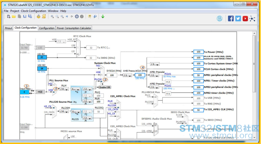
Task: Click the Save As double floppy icon
Action: coord(30,16)
